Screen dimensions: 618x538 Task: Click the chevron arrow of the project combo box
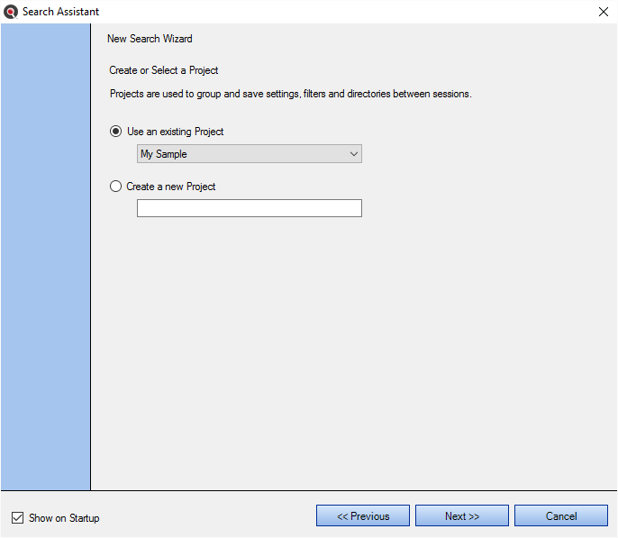tap(353, 154)
